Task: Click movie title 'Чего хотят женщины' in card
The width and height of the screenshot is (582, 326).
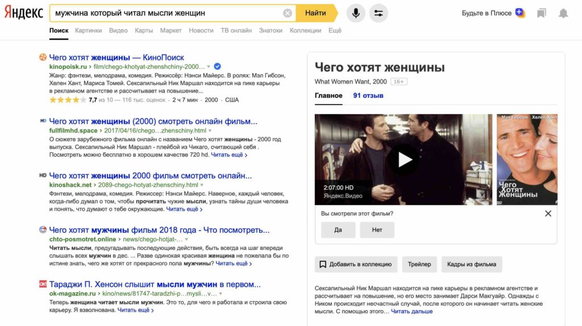Action: tap(379, 68)
